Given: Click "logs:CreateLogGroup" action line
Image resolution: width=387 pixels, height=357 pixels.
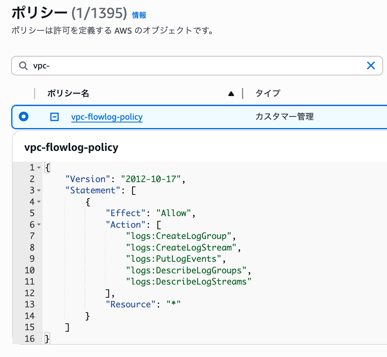Looking at the screenshot, I should click(179, 236).
